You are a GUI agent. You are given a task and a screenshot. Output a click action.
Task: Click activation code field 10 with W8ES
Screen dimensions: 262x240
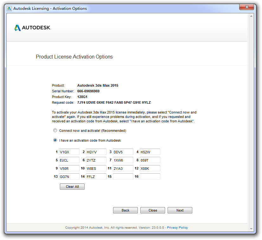[96, 168]
